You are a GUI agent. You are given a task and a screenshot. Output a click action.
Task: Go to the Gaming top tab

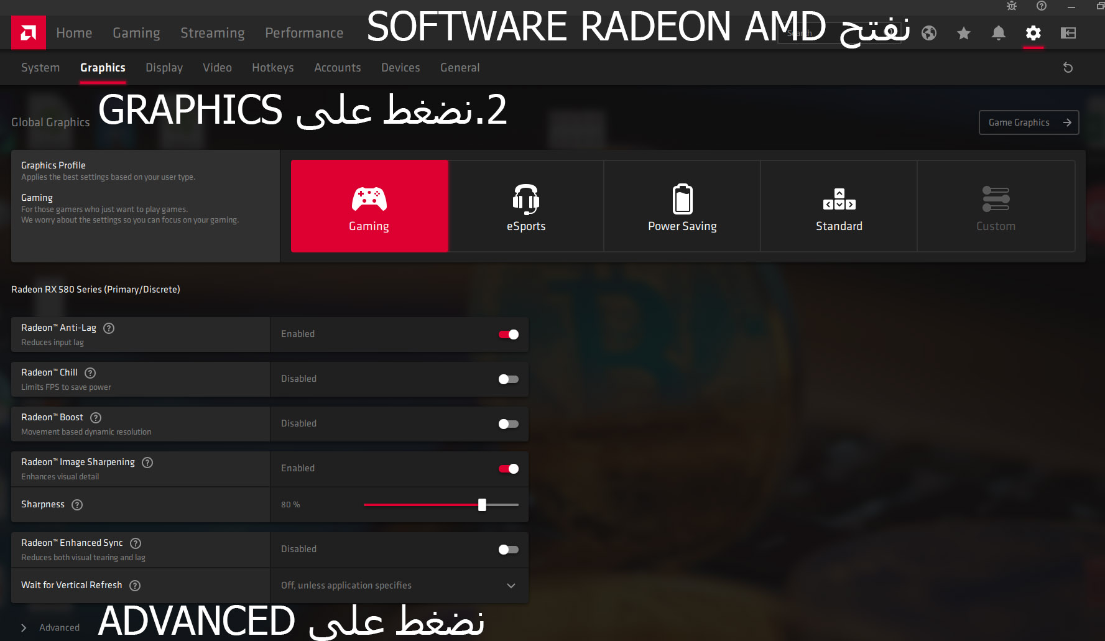pos(136,33)
